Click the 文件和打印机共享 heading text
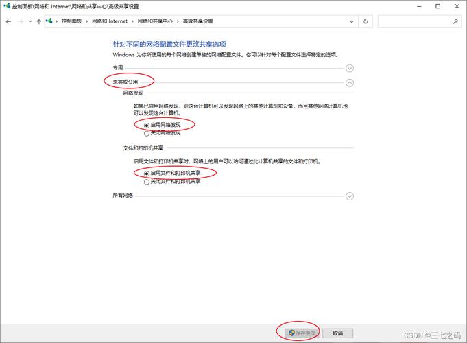The height and width of the screenshot is (343, 467). (143, 147)
